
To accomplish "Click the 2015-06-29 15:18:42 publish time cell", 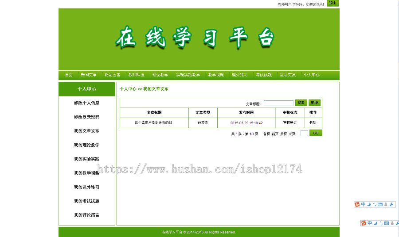I will (246, 123).
